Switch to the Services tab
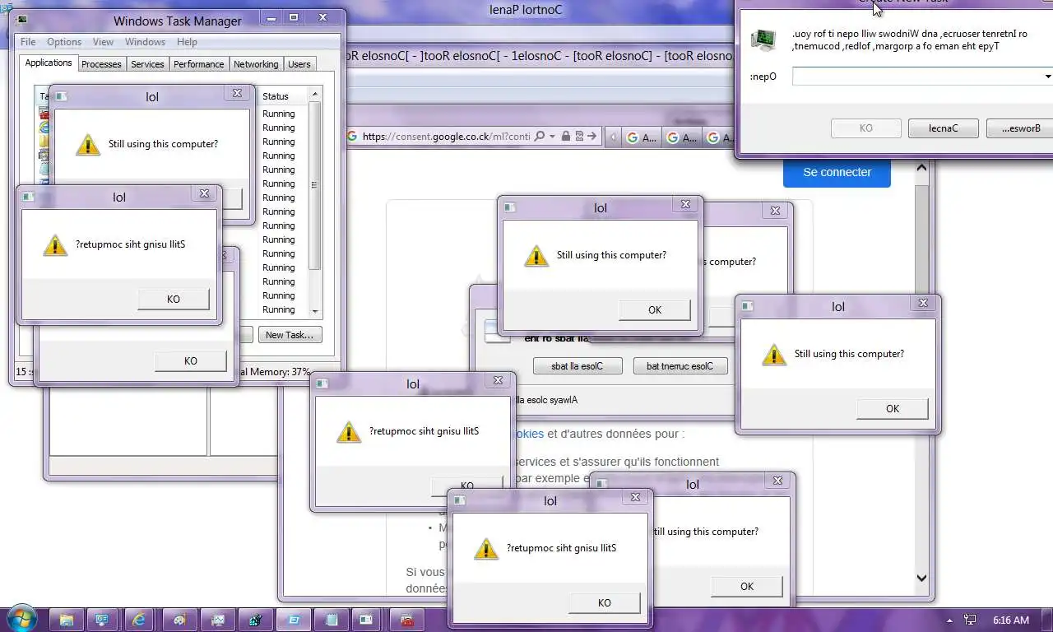 (x=147, y=63)
